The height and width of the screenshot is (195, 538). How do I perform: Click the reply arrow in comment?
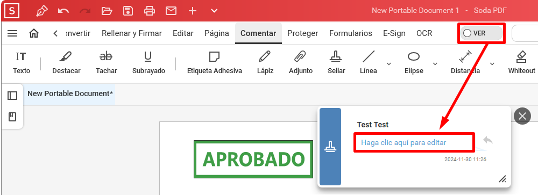tap(488, 140)
